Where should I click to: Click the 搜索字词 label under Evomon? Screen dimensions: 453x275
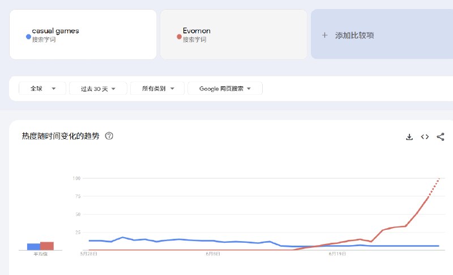pos(195,40)
